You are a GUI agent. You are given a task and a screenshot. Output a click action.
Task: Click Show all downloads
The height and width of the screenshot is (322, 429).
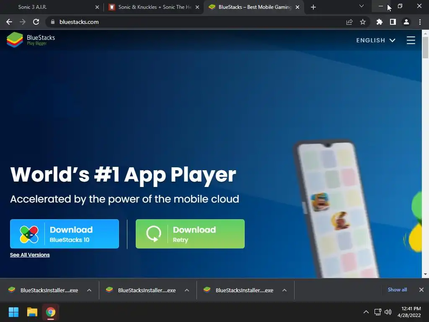pyautogui.click(x=397, y=290)
